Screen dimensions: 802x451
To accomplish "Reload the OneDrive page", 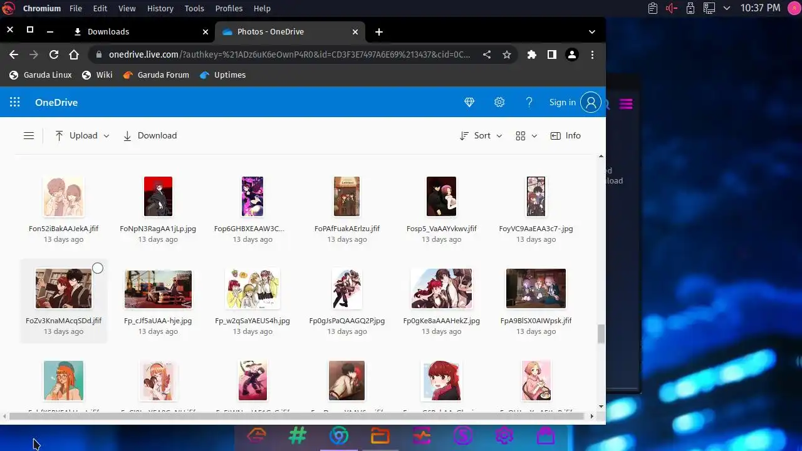I will coord(54,54).
